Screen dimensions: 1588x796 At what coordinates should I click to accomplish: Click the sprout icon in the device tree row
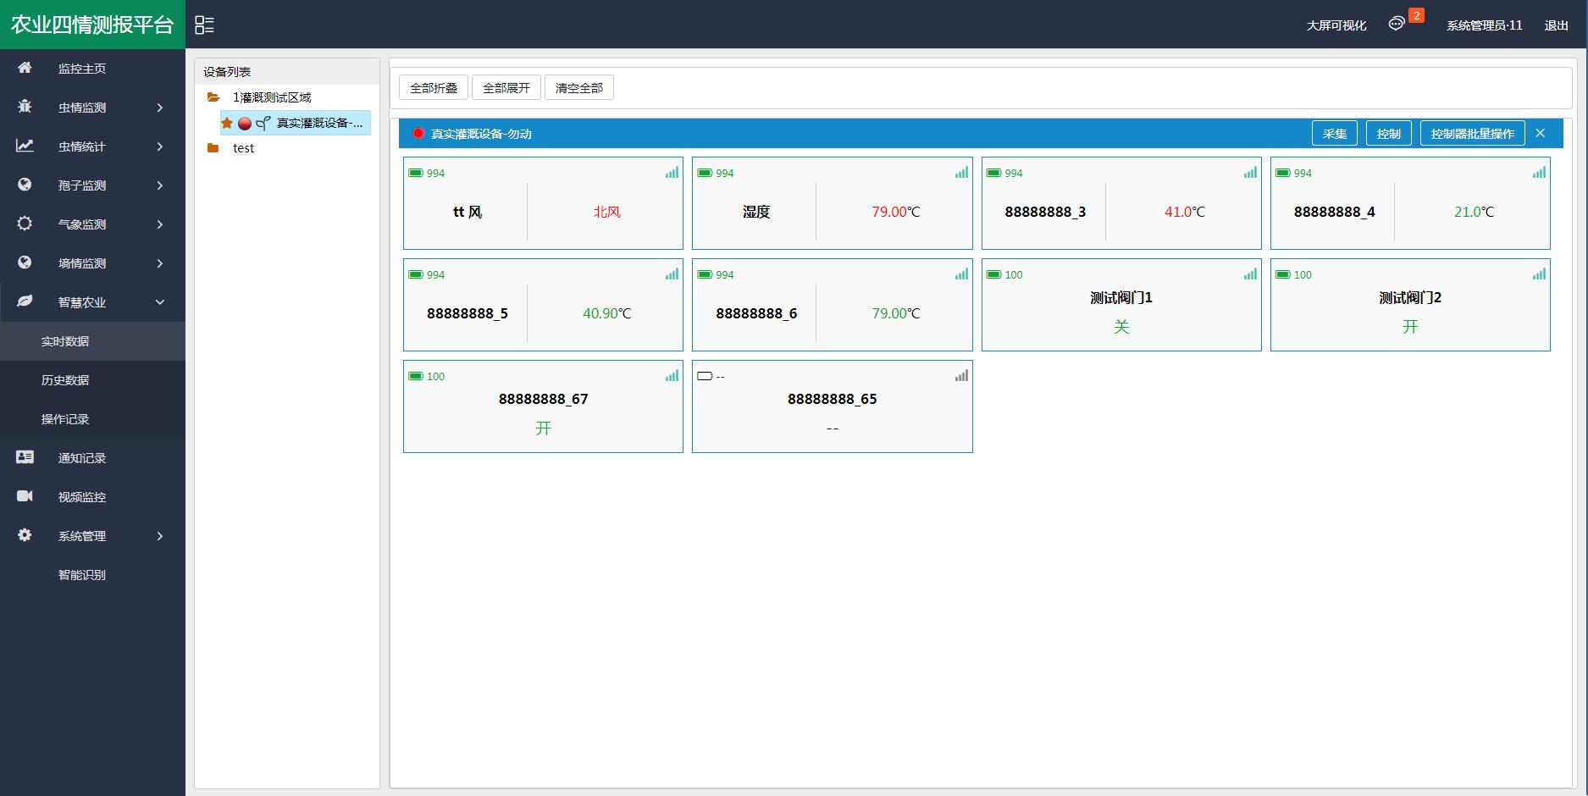(x=263, y=124)
